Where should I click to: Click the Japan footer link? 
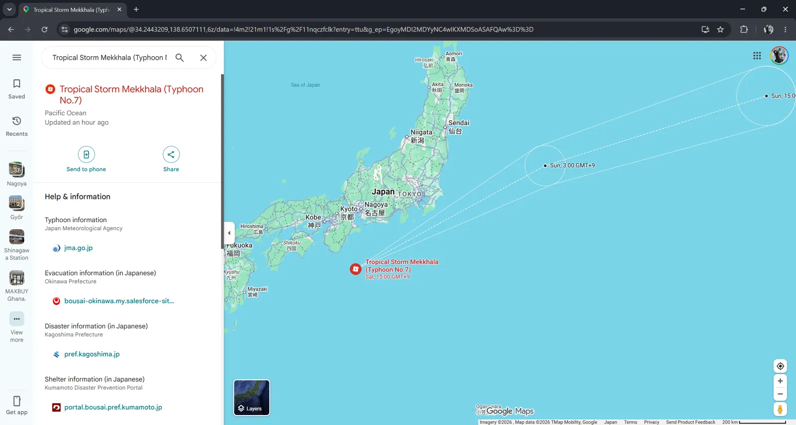(610, 422)
